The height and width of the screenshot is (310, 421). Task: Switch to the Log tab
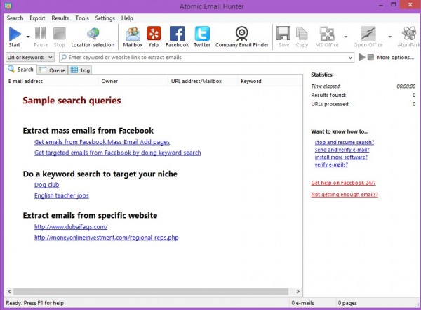(80, 70)
